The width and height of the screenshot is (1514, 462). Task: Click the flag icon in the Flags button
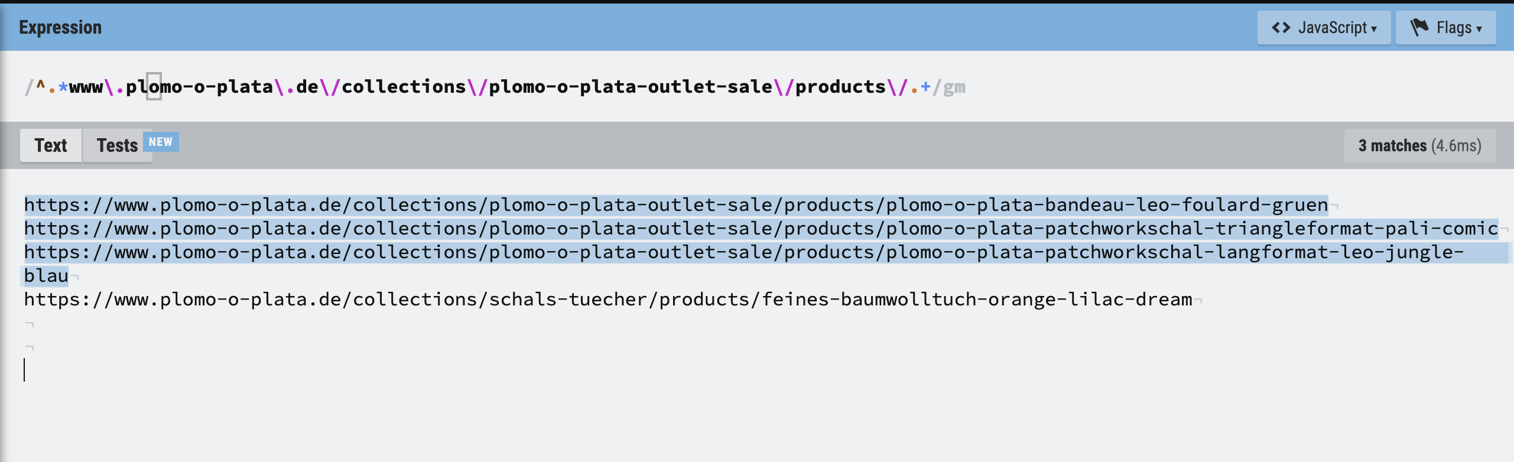click(1419, 27)
